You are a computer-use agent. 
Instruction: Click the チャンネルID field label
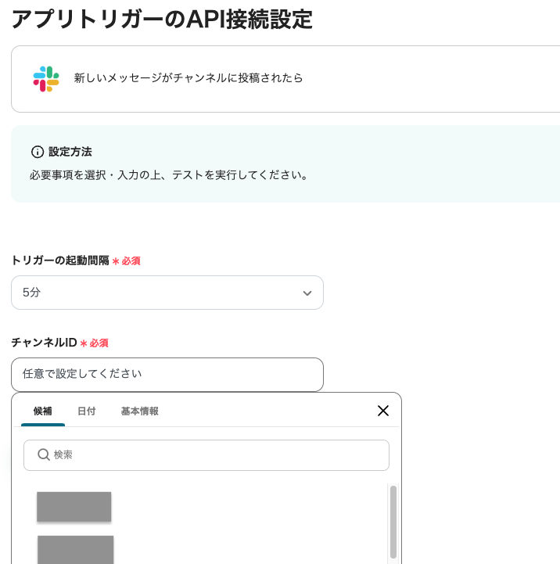tap(44, 343)
